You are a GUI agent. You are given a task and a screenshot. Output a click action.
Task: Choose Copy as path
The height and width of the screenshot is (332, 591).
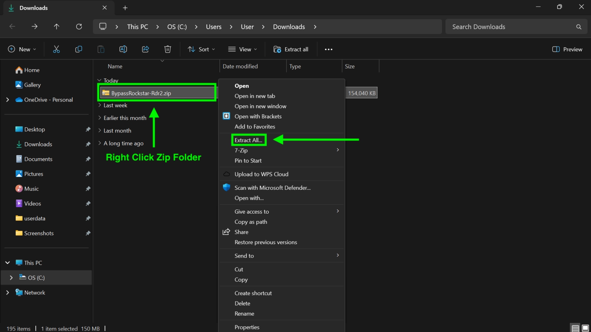click(282, 222)
